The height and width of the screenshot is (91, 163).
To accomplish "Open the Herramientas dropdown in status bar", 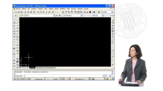I will [80, 79].
